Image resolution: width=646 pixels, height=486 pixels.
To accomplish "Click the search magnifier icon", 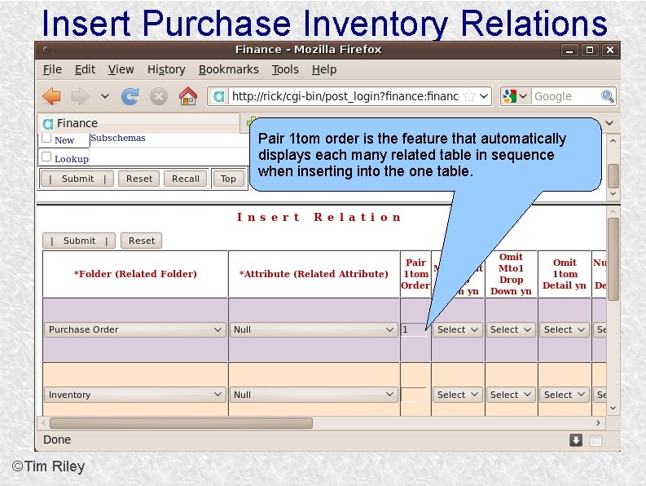I will click(607, 96).
